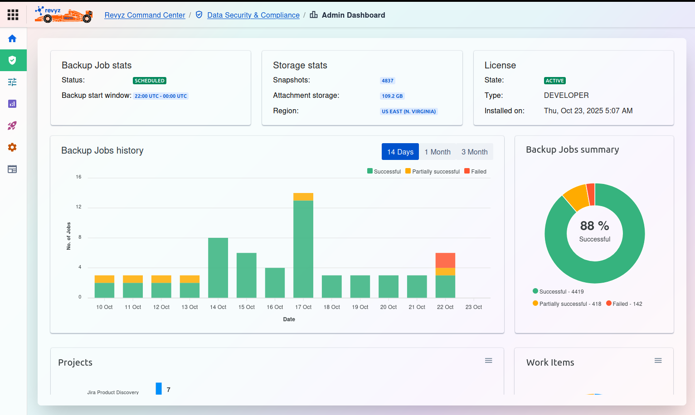Open Revyz Command Center breadcrumb link
This screenshot has height=415, width=695.
point(145,15)
